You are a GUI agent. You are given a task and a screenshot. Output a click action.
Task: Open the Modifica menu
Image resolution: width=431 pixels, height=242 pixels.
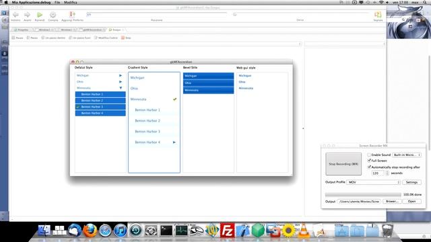click(70, 2)
